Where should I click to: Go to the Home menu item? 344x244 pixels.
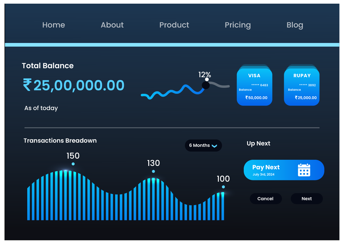(x=54, y=25)
